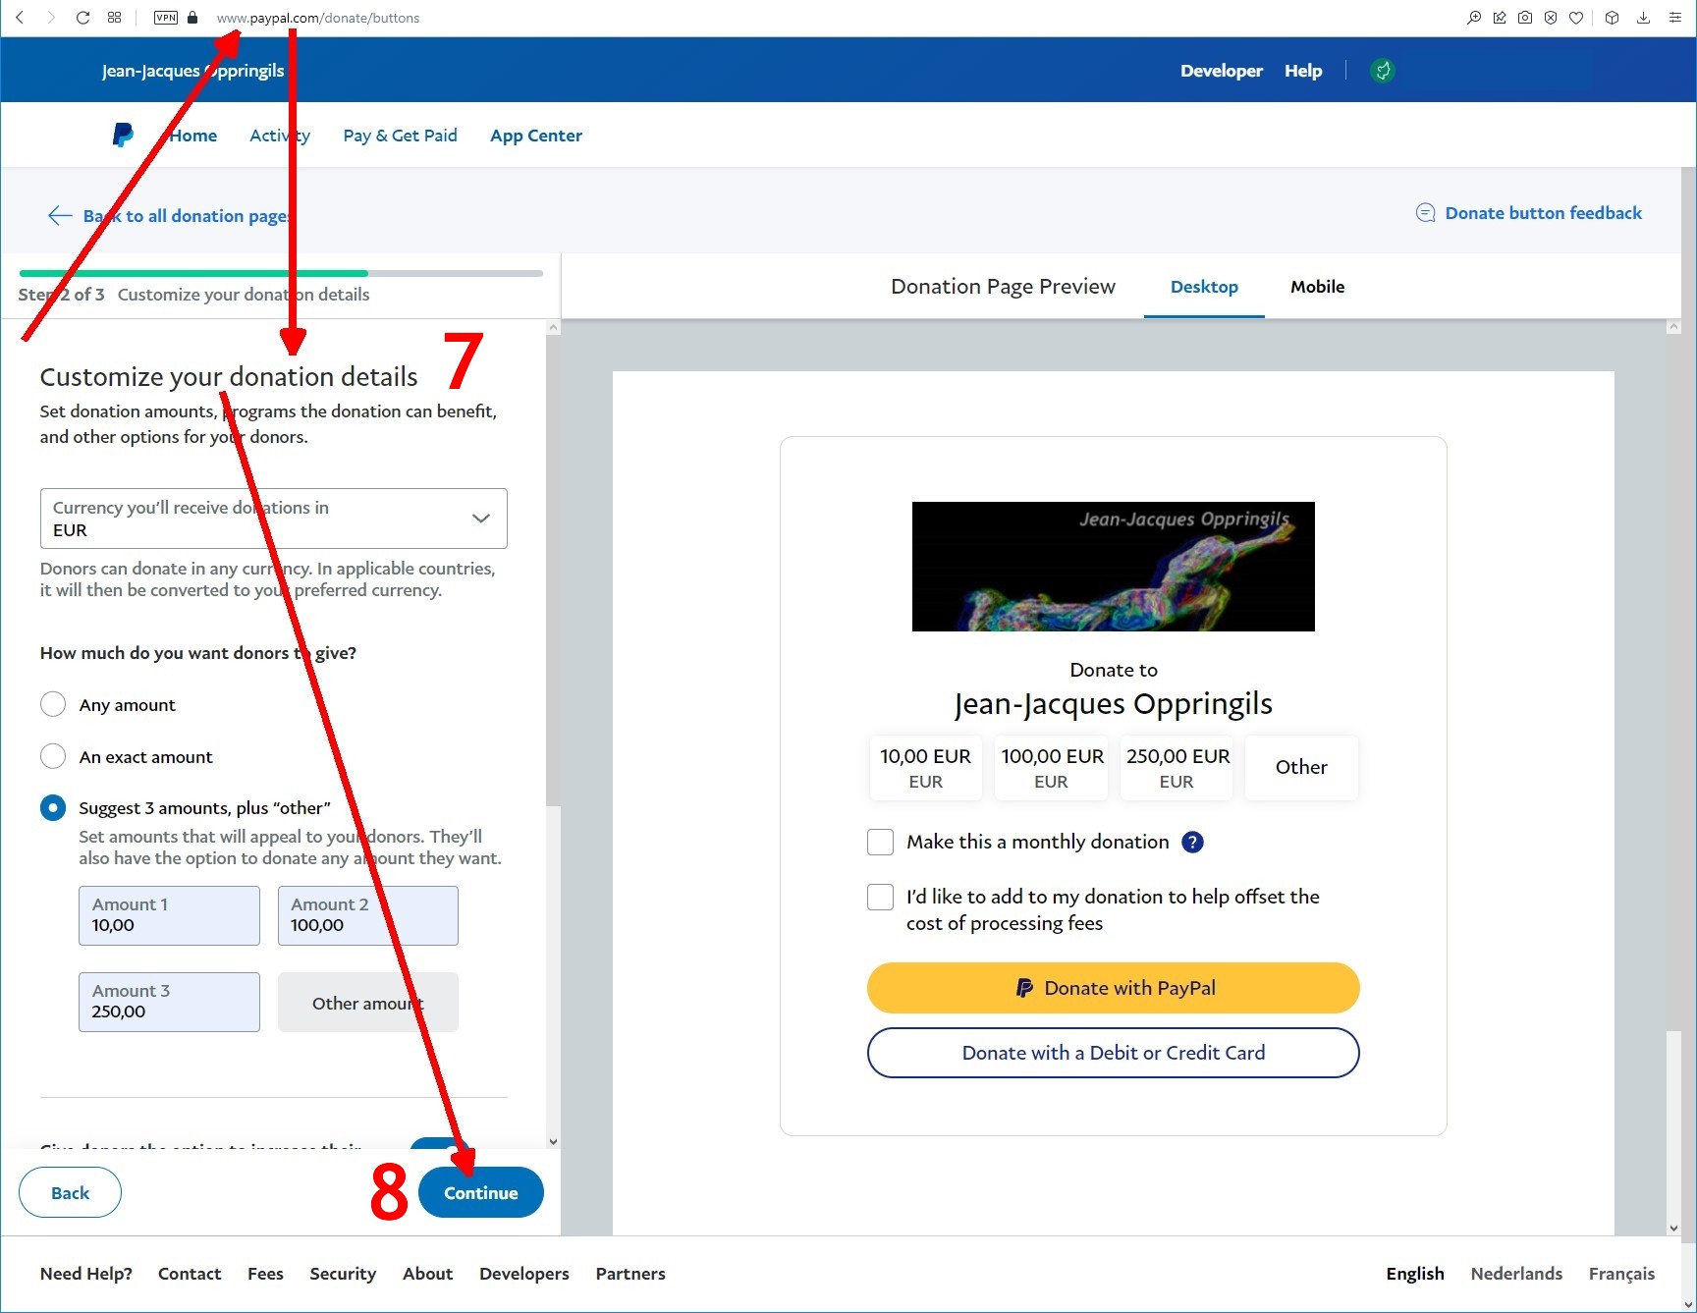
Task: Click Donate with PayPal button
Action: coord(1114,988)
